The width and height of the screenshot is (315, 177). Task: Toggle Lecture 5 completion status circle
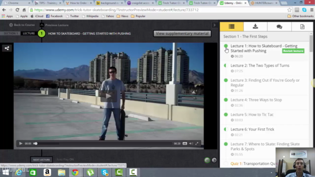(226, 115)
